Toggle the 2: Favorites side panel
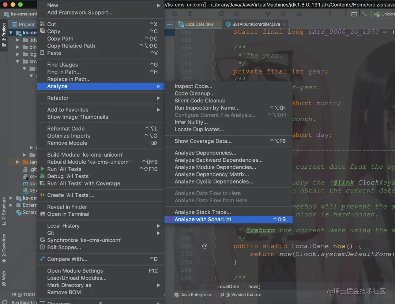The width and height of the screenshot is (395, 304). click(x=4, y=248)
